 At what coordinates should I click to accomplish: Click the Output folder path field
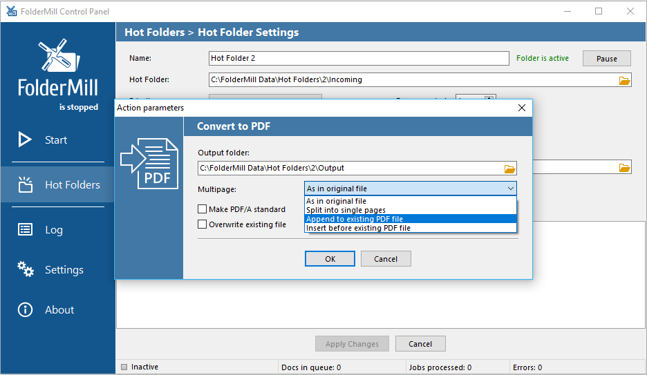(x=349, y=169)
